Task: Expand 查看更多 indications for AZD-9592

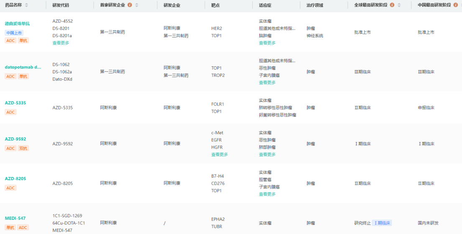Action: [267, 154]
